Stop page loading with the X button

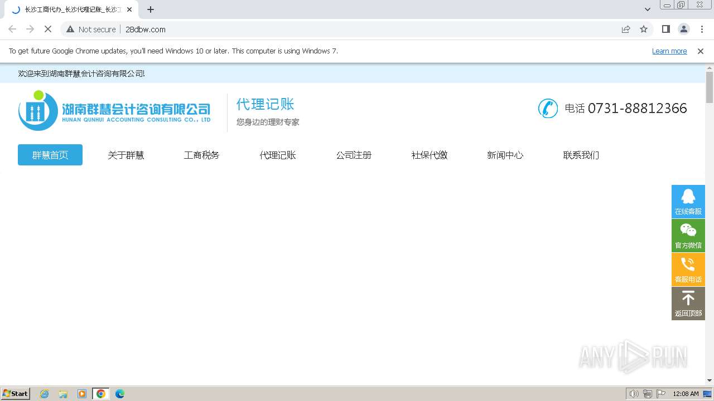click(x=48, y=29)
